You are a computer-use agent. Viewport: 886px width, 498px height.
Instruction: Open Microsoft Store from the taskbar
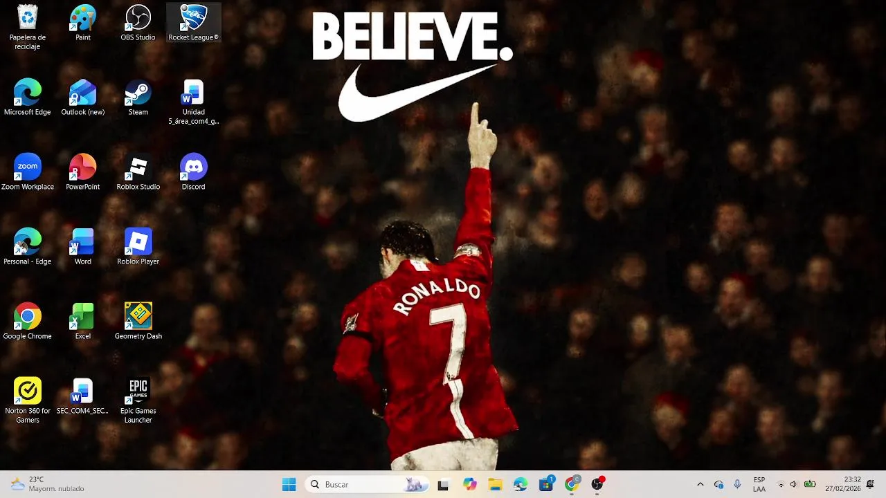coord(546,485)
